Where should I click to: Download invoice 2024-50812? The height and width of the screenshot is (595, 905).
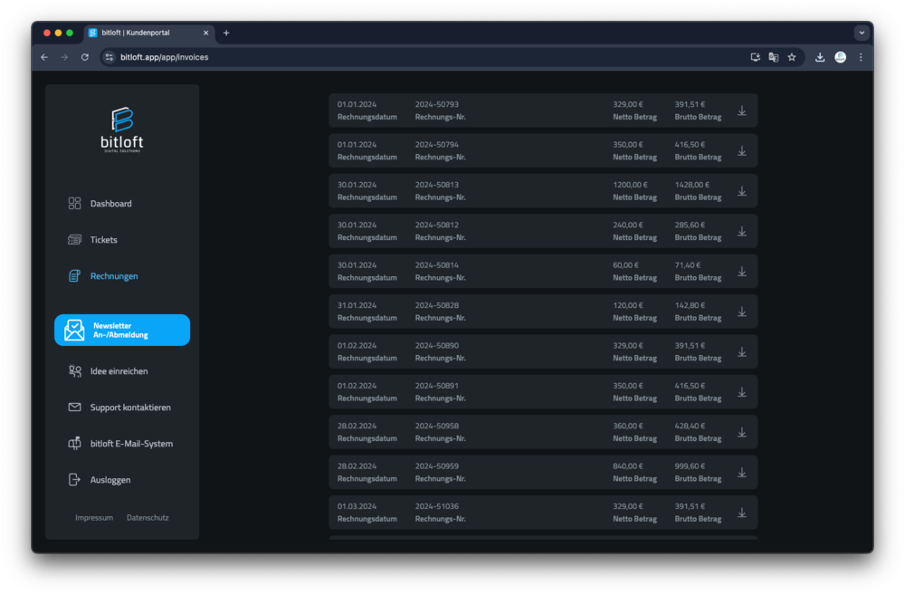742,232
